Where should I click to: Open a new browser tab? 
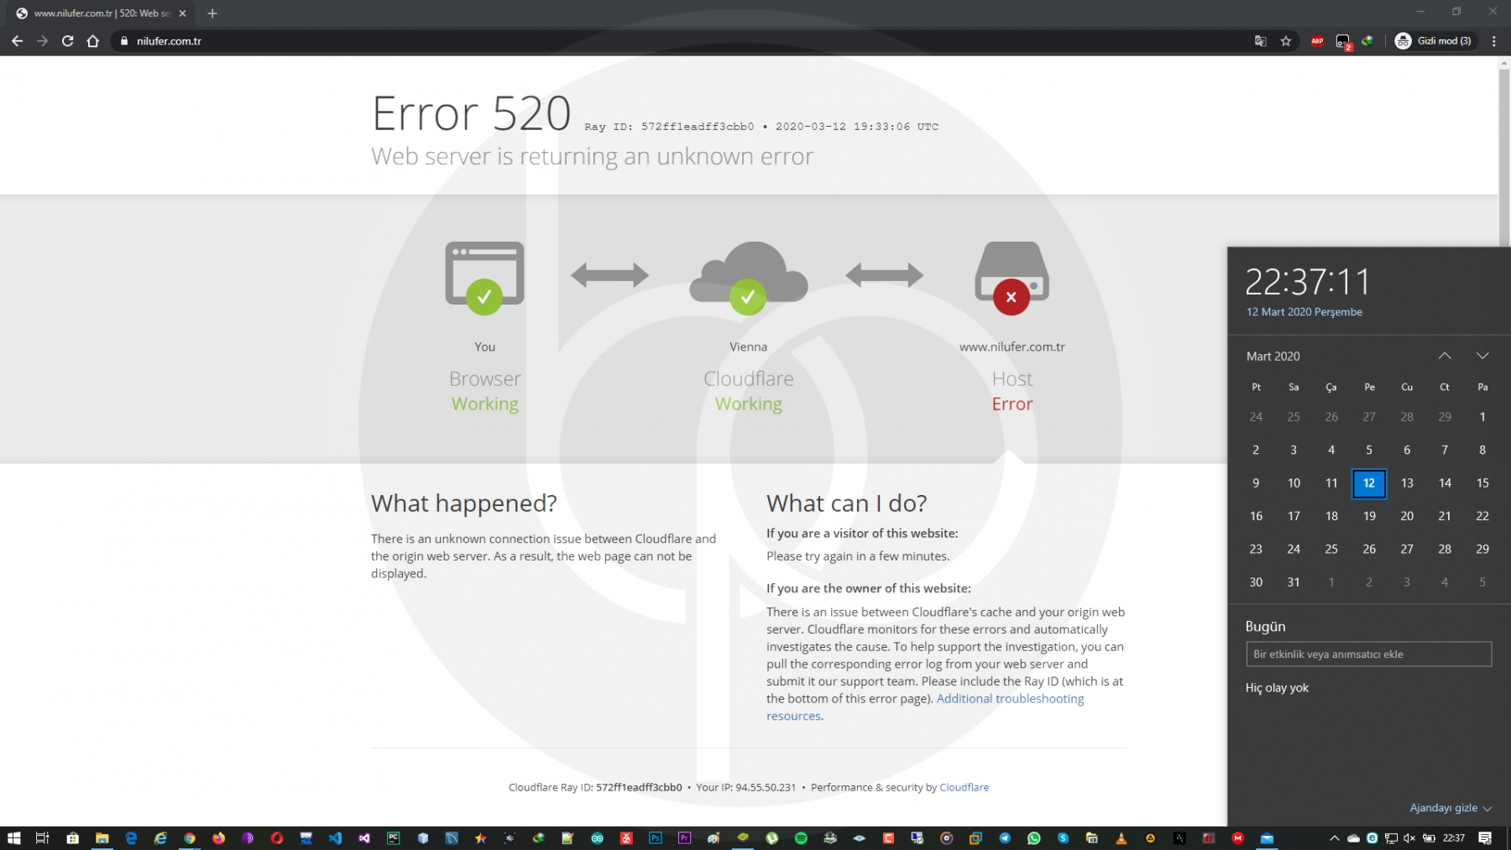[x=212, y=13]
